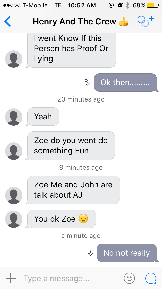Viewport: 162px width, 289px height.
Task: Tap avatar beside "Yeah" message
Action: point(14,117)
